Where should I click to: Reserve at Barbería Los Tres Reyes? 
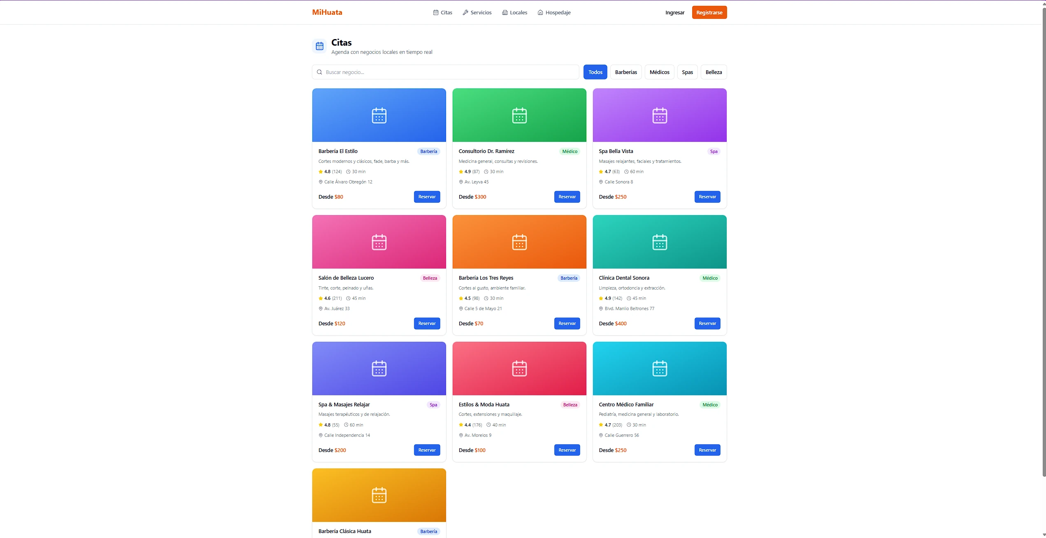[567, 323]
